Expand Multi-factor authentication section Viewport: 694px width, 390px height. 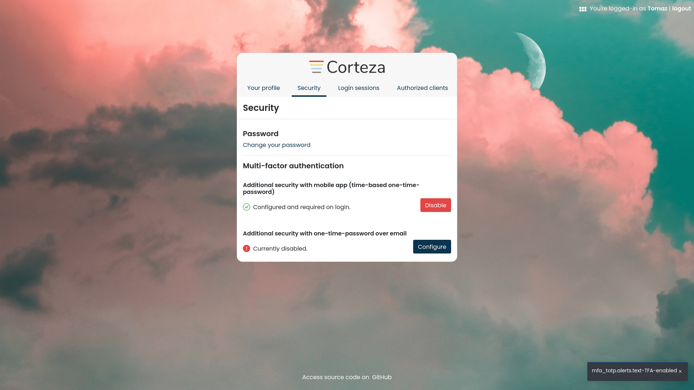[x=293, y=166]
